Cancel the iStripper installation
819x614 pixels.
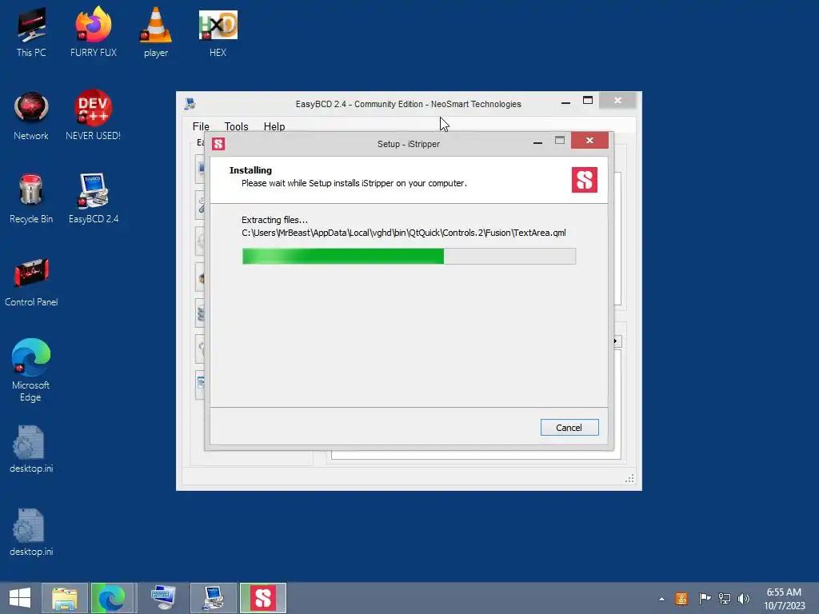[569, 428]
